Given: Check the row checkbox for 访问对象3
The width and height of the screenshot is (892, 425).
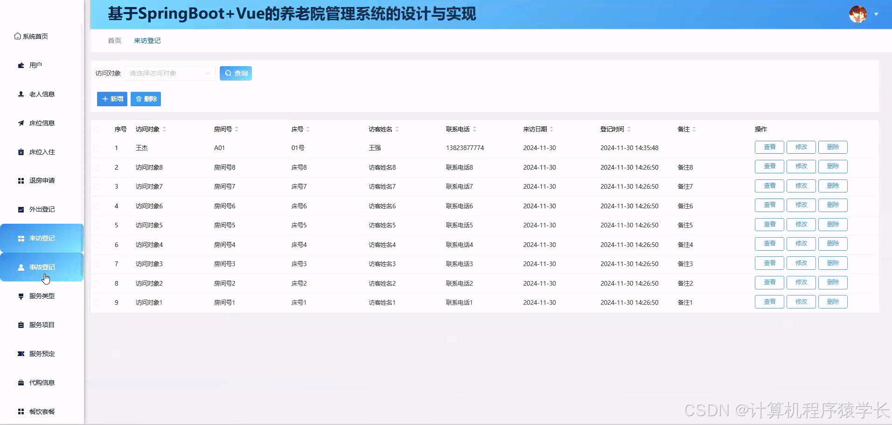Looking at the screenshot, I should pyautogui.click(x=97, y=264).
